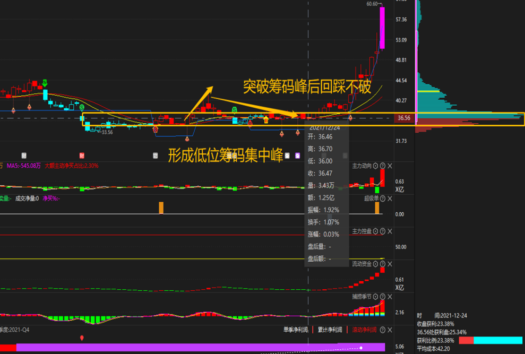Close the 流动资金 indicator panel
The height and width of the screenshot is (354, 525).
click(390, 264)
